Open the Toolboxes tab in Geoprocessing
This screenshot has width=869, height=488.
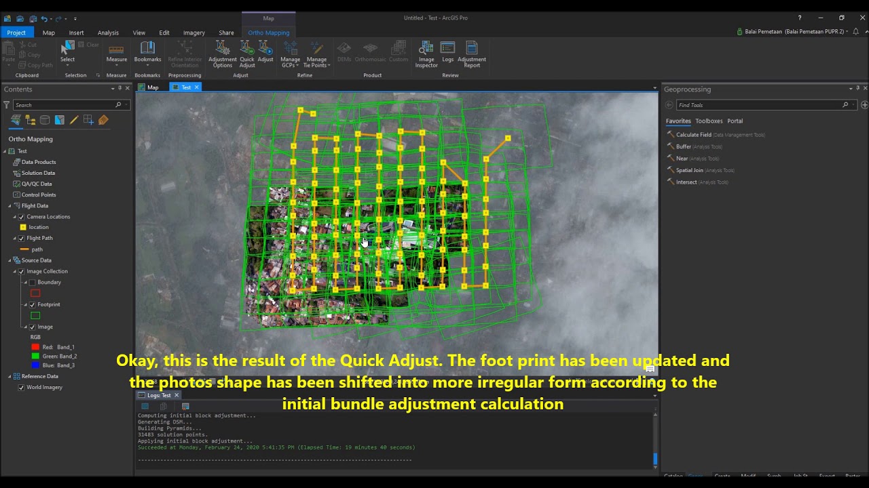(x=709, y=121)
